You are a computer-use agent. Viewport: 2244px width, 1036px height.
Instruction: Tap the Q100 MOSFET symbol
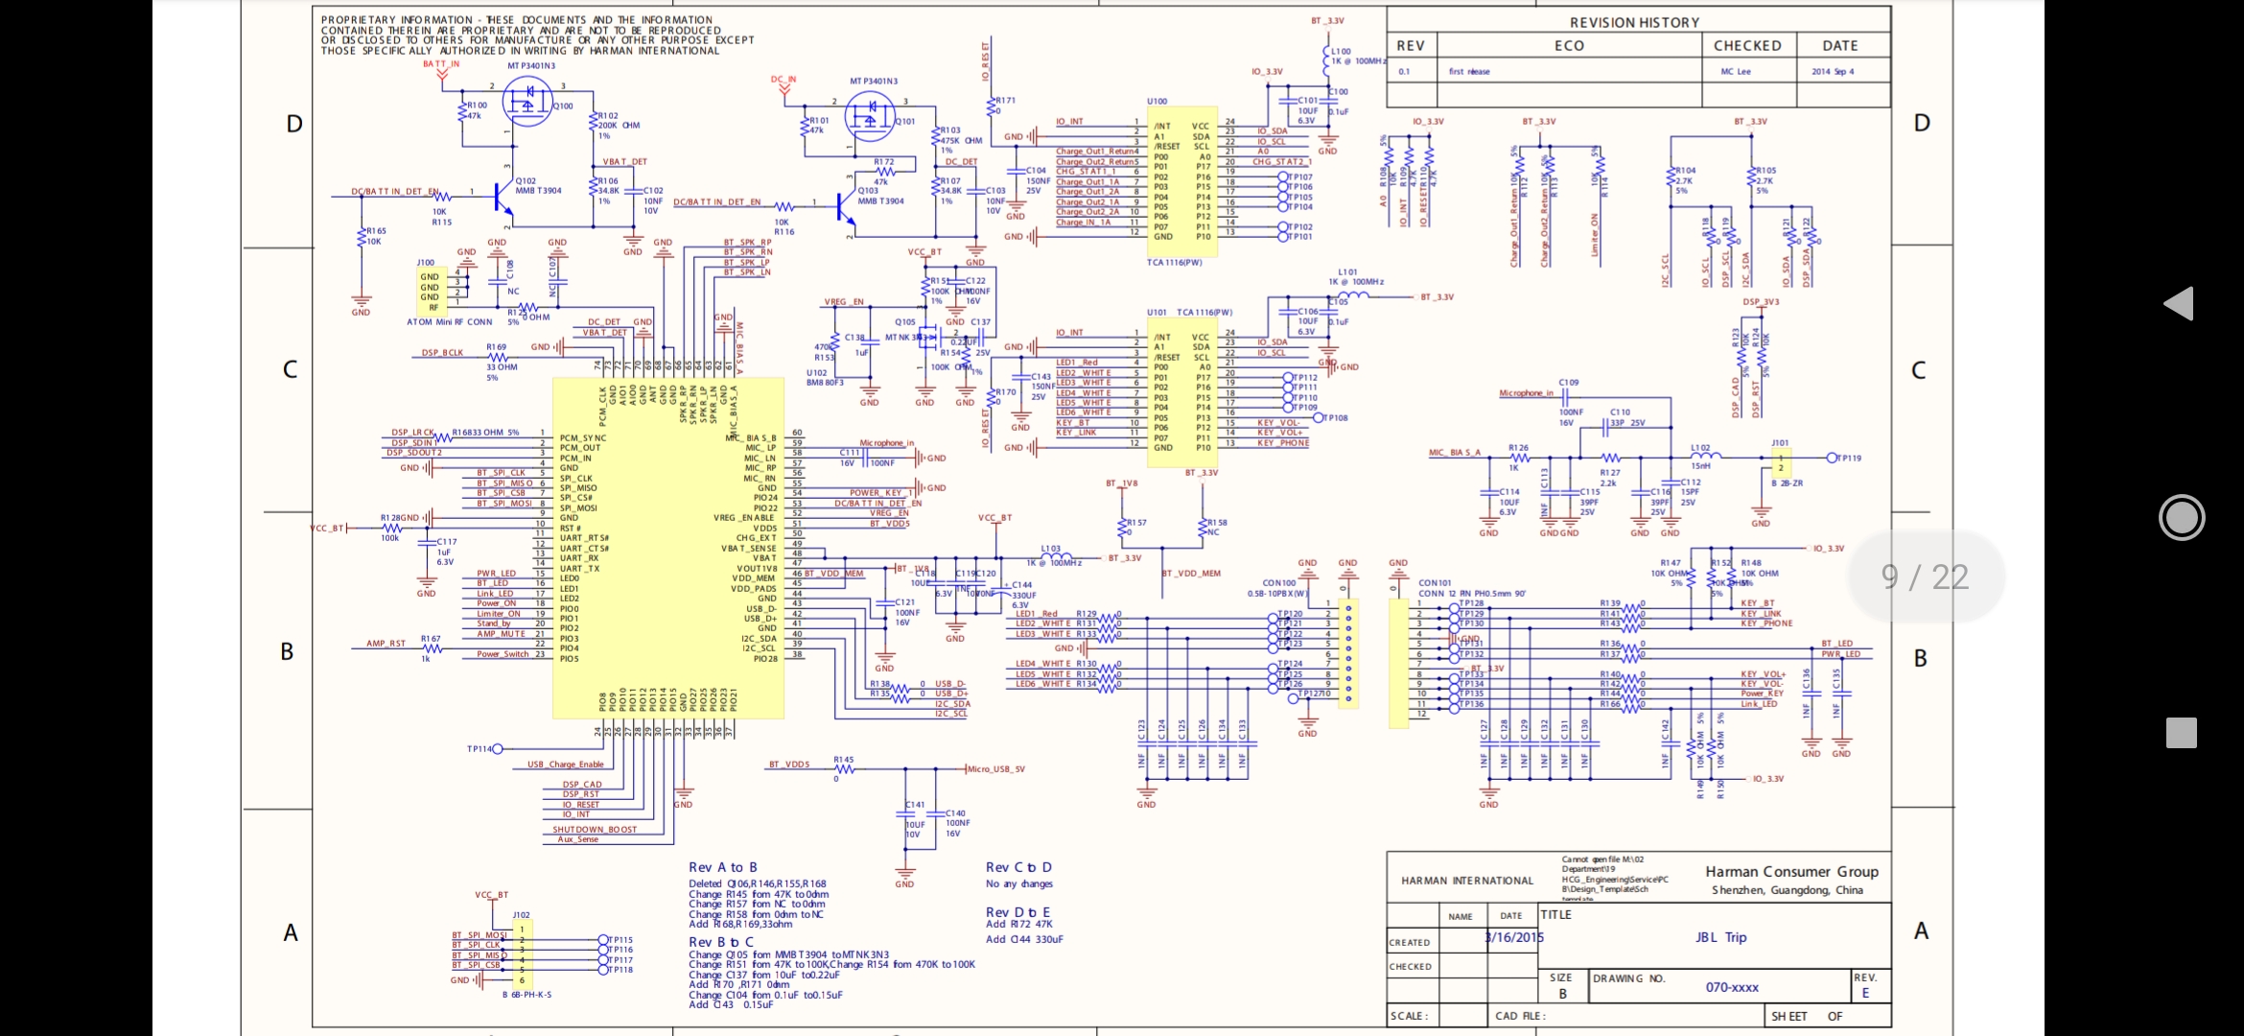click(x=526, y=101)
